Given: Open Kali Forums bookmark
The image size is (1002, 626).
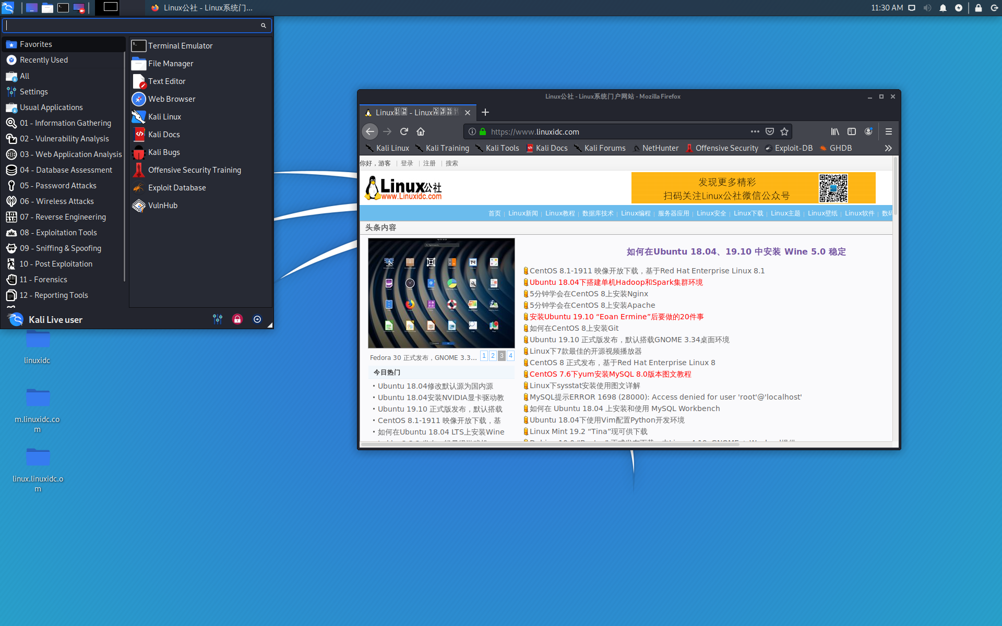Looking at the screenshot, I should click(600, 148).
